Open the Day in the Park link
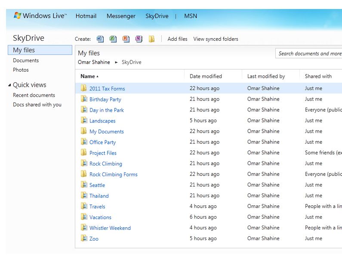This screenshot has width=342, height=256. [106, 110]
